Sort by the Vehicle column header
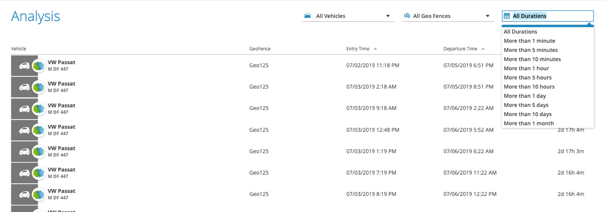The image size is (605, 212). point(19,49)
